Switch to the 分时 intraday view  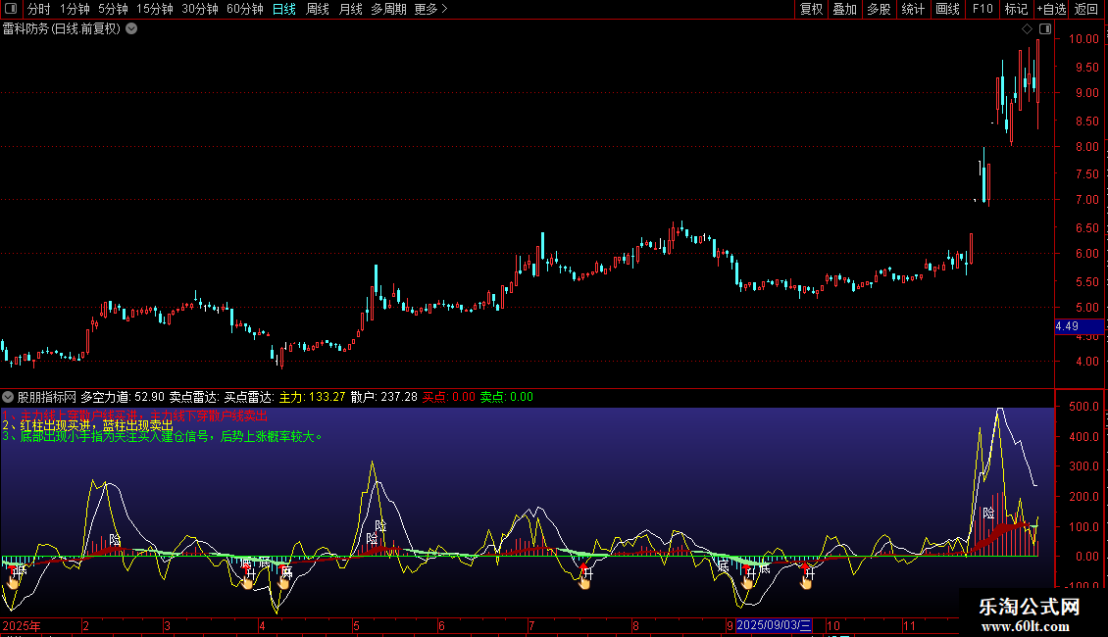point(39,9)
